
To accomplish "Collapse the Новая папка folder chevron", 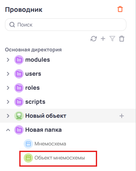I will pyautogui.click(x=8, y=130).
